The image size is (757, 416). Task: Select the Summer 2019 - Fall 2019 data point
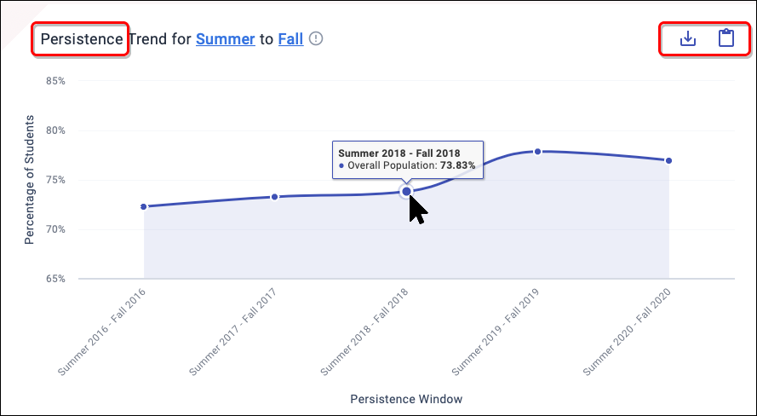537,152
